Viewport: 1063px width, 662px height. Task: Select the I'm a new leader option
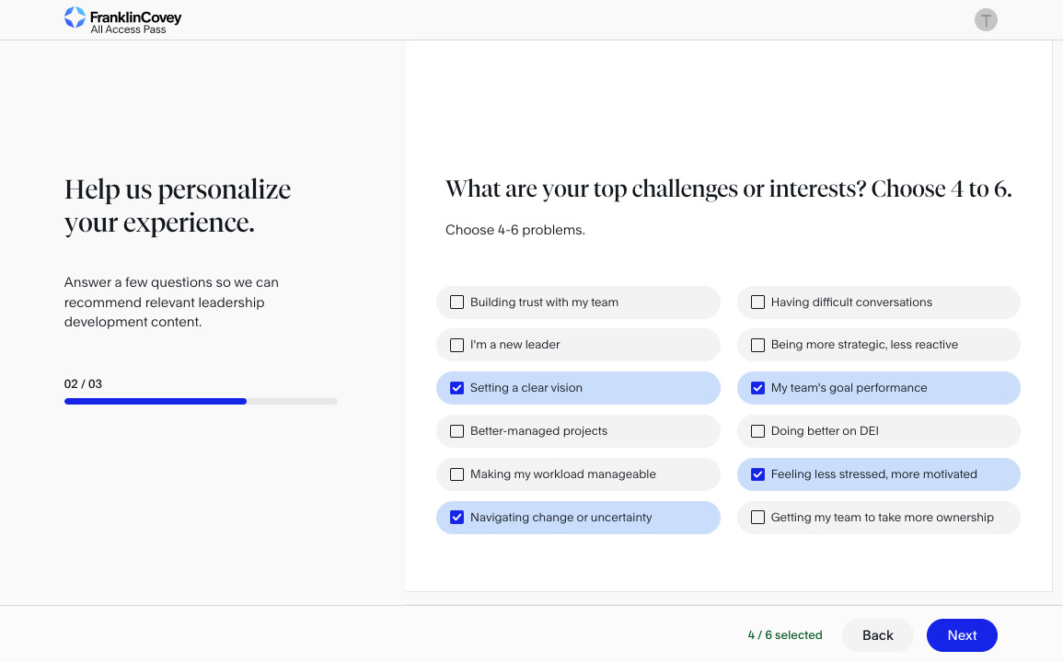(x=456, y=345)
